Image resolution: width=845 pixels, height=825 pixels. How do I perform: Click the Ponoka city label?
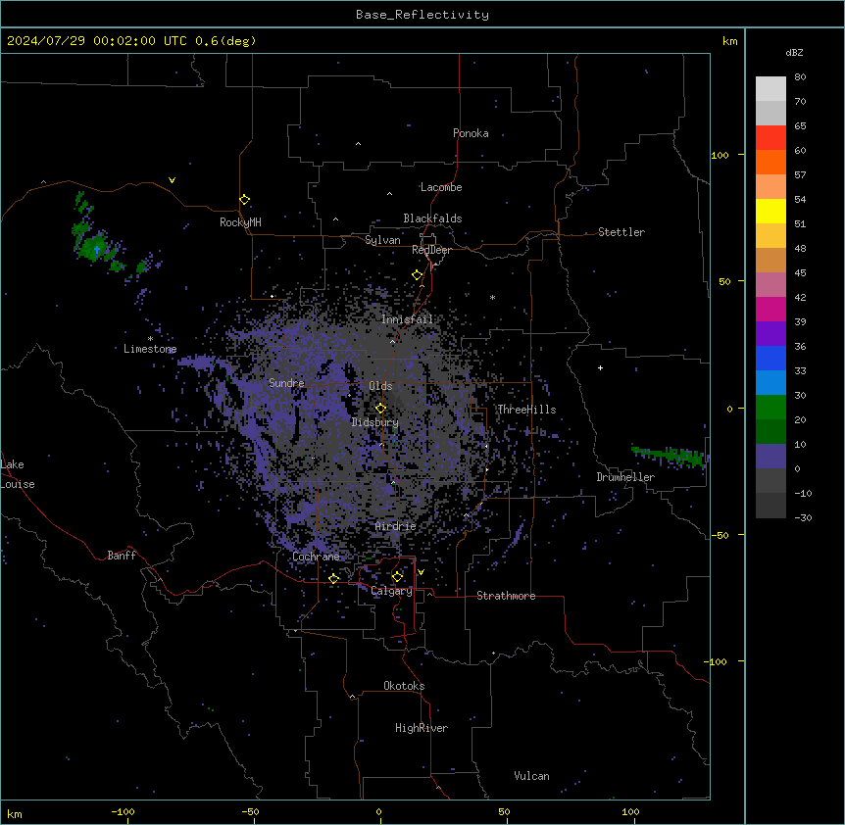pos(471,133)
